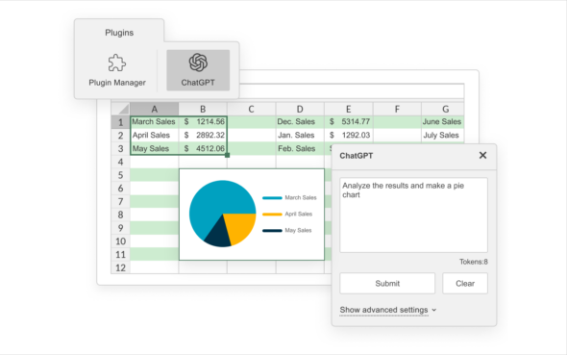Select column D header
Screen dimensions: 567x355
click(x=300, y=109)
